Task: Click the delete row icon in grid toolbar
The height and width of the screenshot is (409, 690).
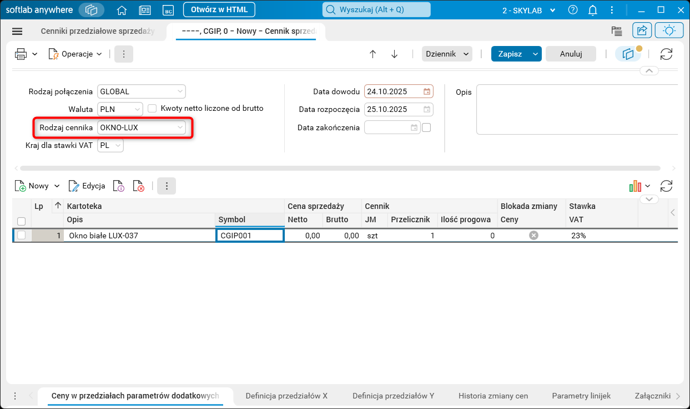Action: click(x=139, y=186)
